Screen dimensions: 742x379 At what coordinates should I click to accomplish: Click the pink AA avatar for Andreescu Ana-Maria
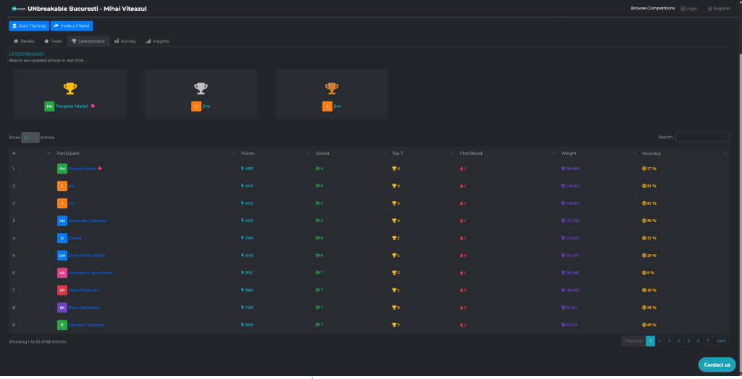(62, 273)
